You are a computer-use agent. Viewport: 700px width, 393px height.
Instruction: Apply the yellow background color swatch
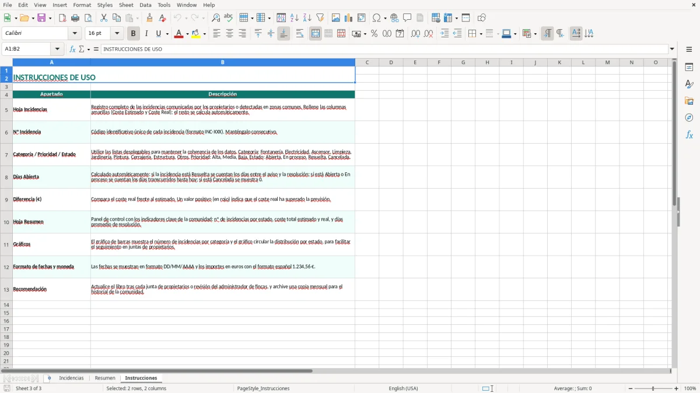click(196, 34)
